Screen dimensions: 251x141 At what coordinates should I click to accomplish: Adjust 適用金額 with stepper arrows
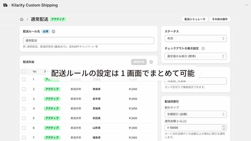[x=224, y=128]
